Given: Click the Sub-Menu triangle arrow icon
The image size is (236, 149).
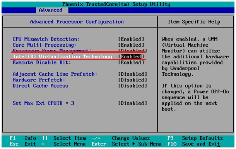Looking at the screenshot, I should (x=134, y=144).
